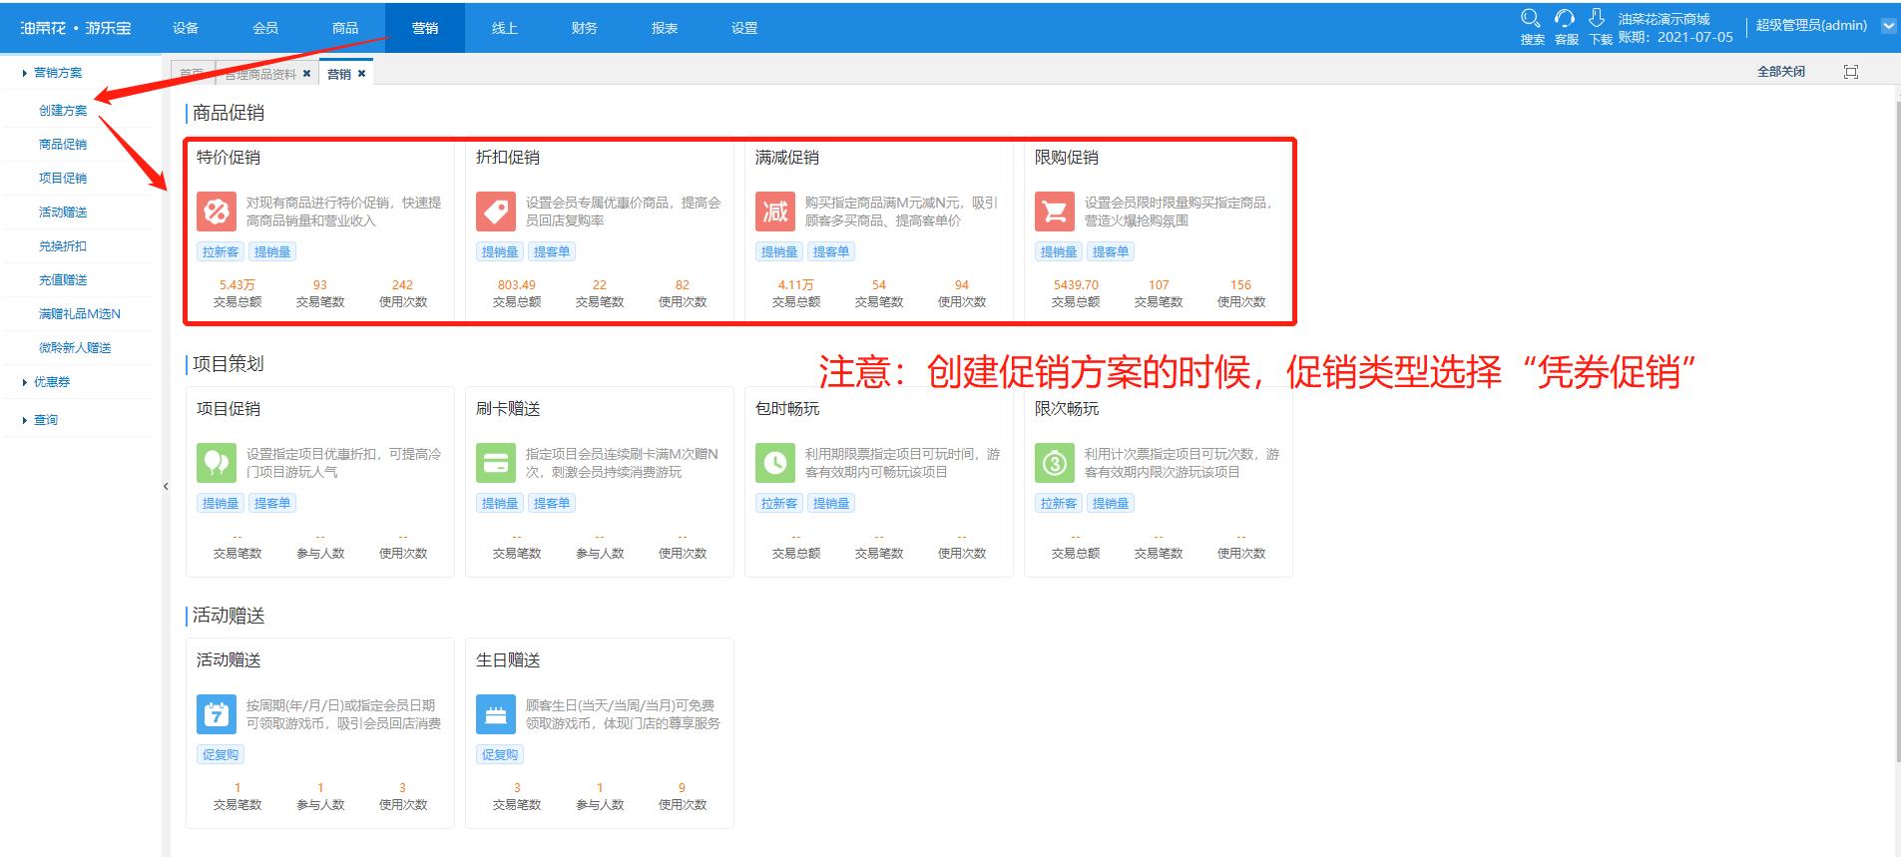Select 商品促销 in sidebar
The height and width of the screenshot is (857, 1901).
(x=63, y=145)
